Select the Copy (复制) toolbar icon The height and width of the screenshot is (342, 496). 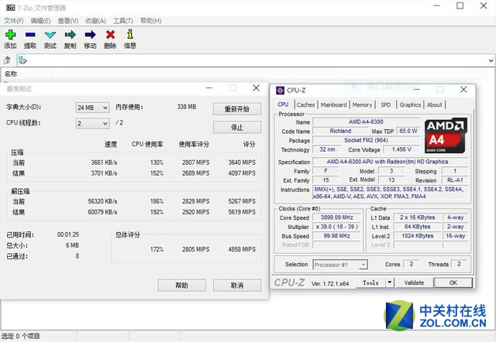pyautogui.click(x=71, y=35)
